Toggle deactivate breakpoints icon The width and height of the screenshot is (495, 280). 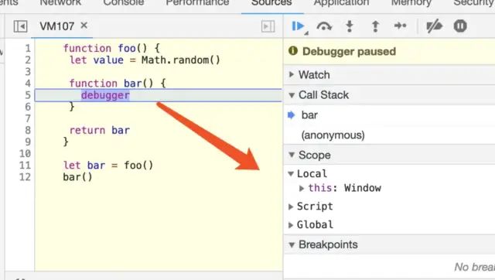click(435, 26)
